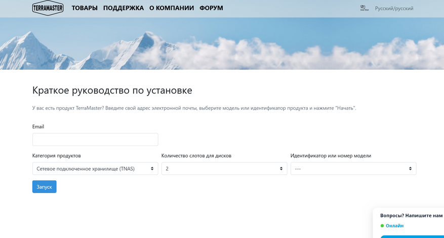Click the TerraMaster logo
444x238 pixels.
coord(48,8)
